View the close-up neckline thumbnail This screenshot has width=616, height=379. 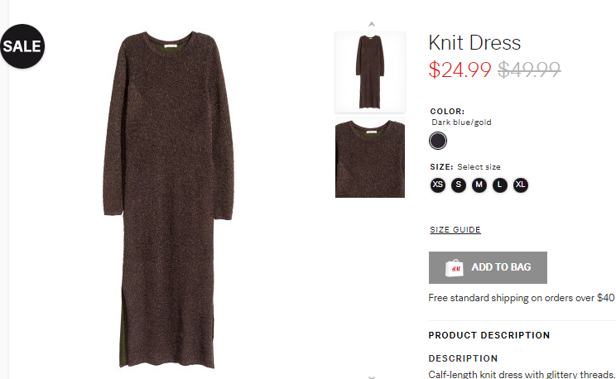click(x=369, y=157)
